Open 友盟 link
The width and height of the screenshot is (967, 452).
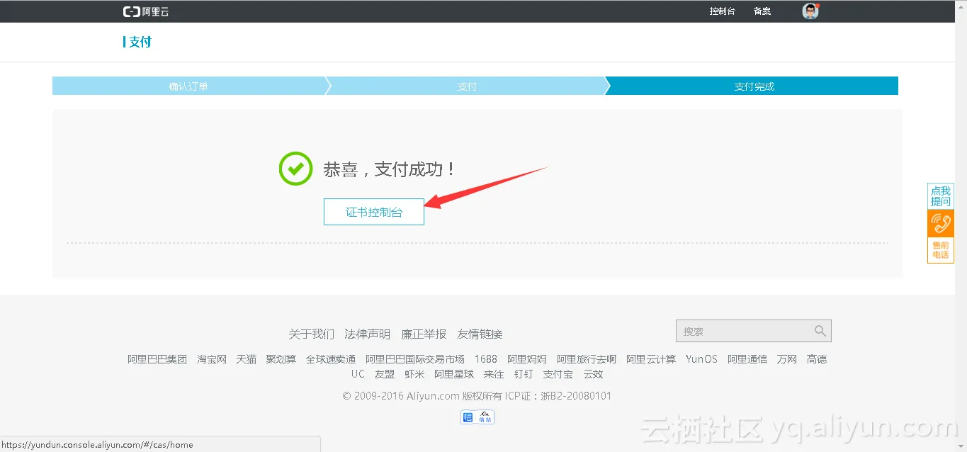click(x=385, y=374)
